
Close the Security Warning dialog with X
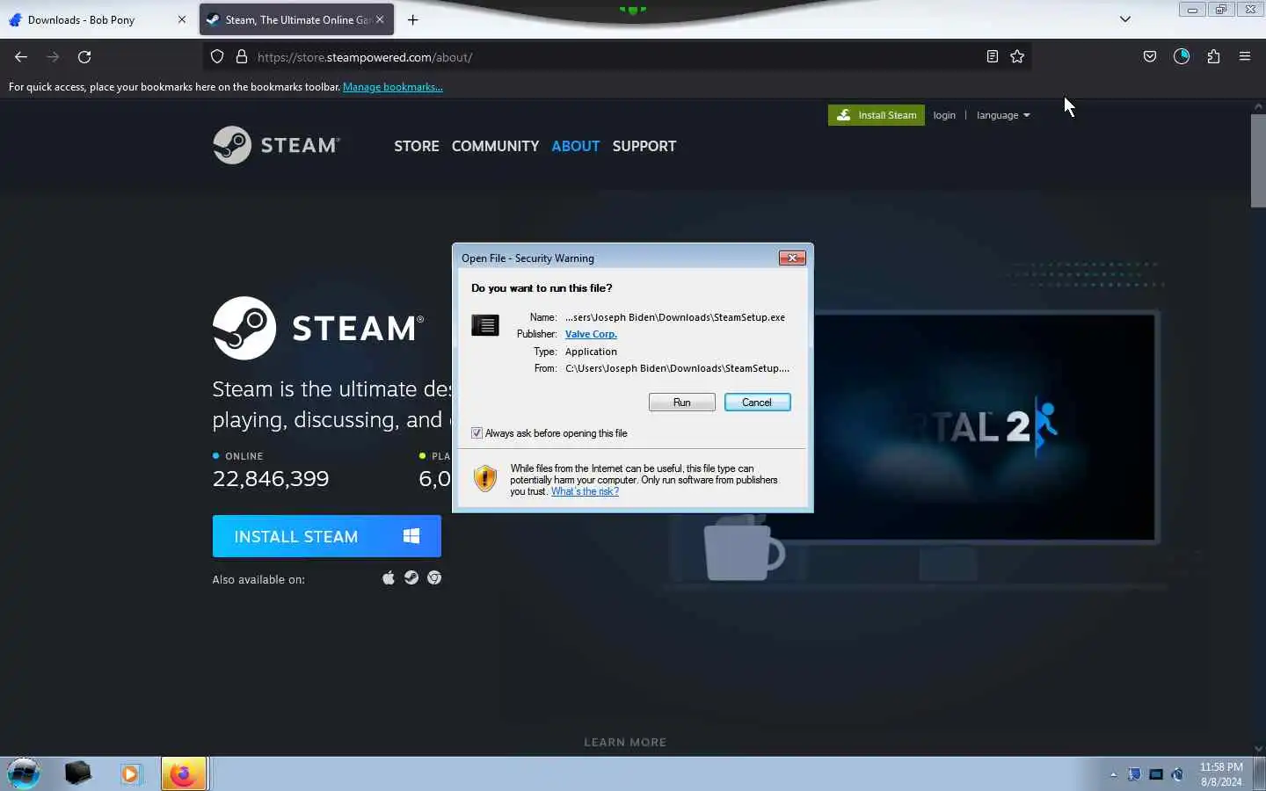792,258
